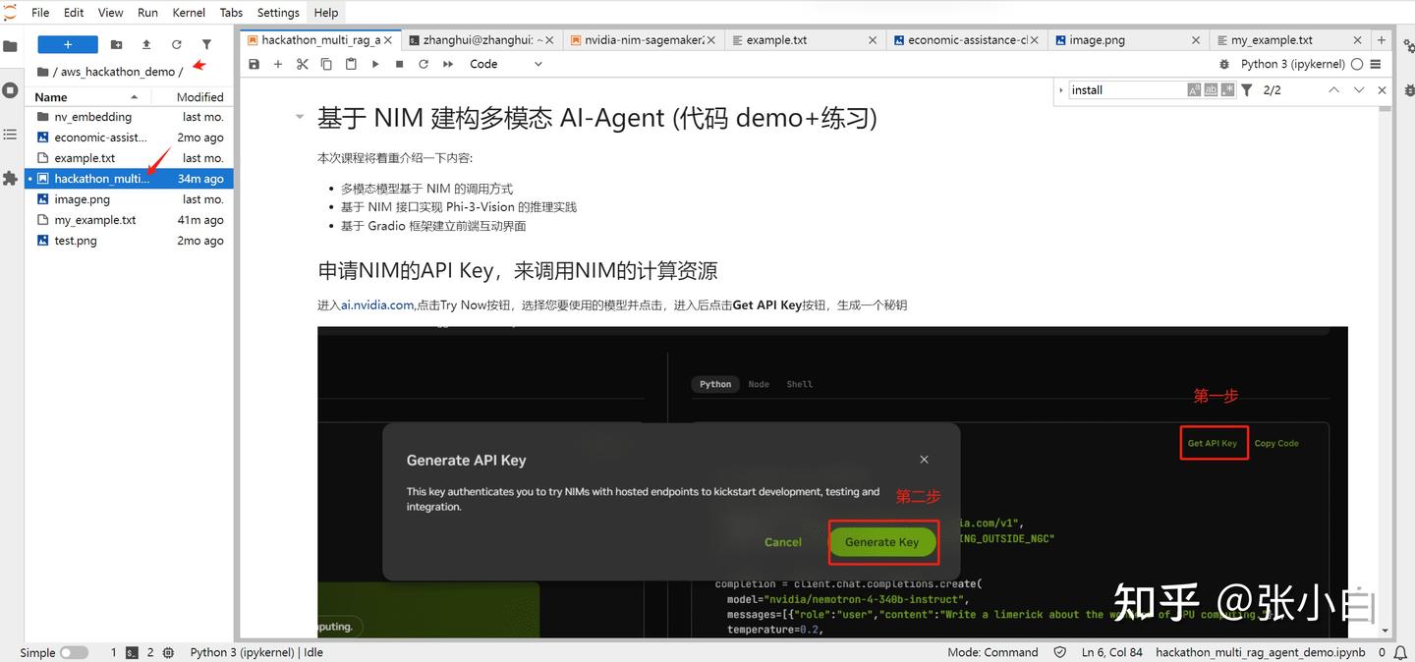
Task: Go to next search match
Action: point(1359,89)
